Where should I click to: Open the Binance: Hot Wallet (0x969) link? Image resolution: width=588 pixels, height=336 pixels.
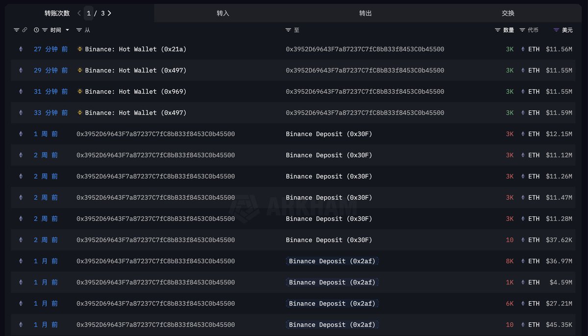point(136,92)
